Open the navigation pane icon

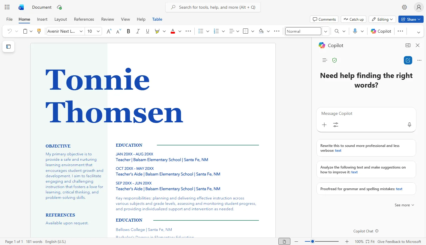click(x=8, y=46)
